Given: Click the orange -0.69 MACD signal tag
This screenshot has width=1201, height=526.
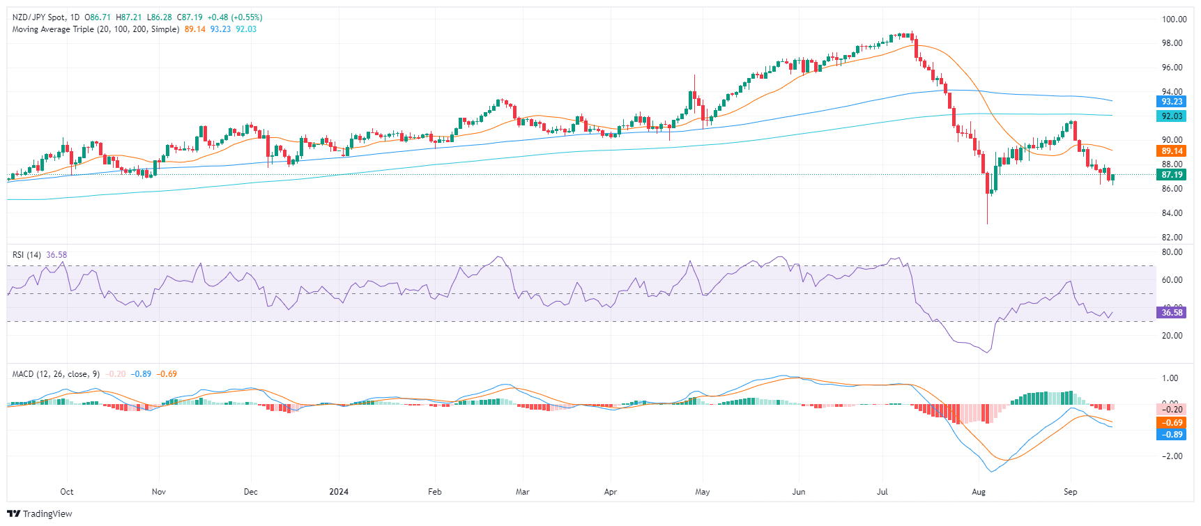Looking at the screenshot, I should point(1172,423).
